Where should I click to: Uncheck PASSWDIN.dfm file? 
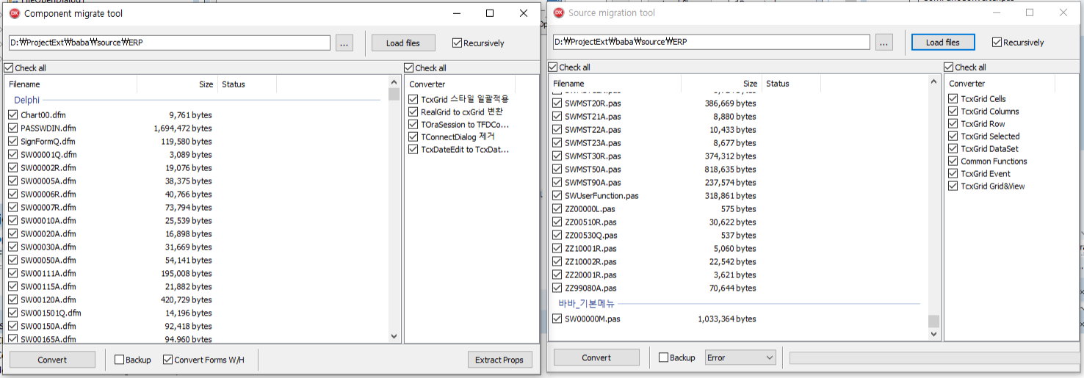point(13,128)
